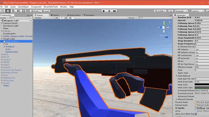Image resolution: width=209 pixels, height=117 pixels.
Task: Expand the Camera Parent object
Action: click(x=2, y=23)
